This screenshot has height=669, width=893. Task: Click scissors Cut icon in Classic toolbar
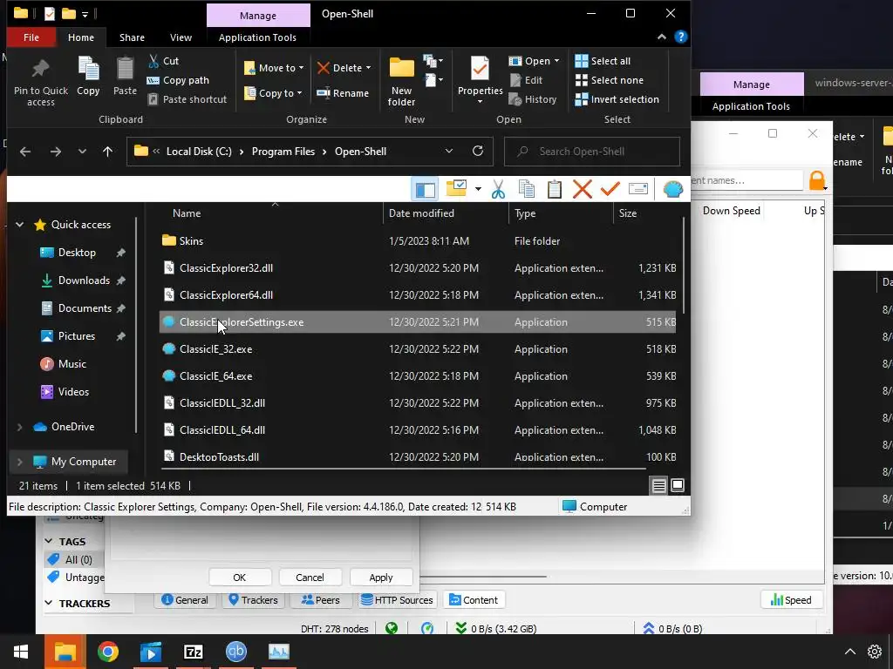[x=498, y=189]
